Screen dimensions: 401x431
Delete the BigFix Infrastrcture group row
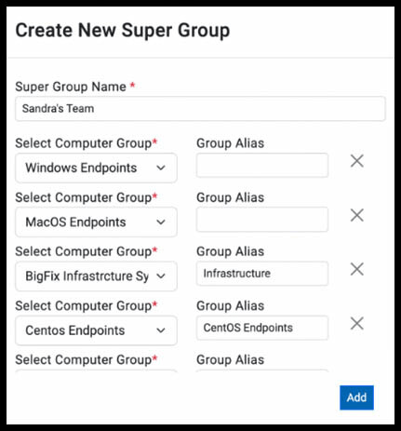pyautogui.click(x=357, y=269)
